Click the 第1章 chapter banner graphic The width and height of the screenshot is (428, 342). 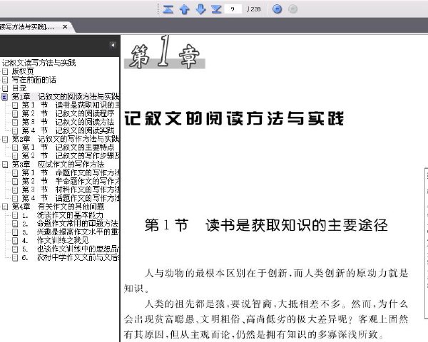165,52
